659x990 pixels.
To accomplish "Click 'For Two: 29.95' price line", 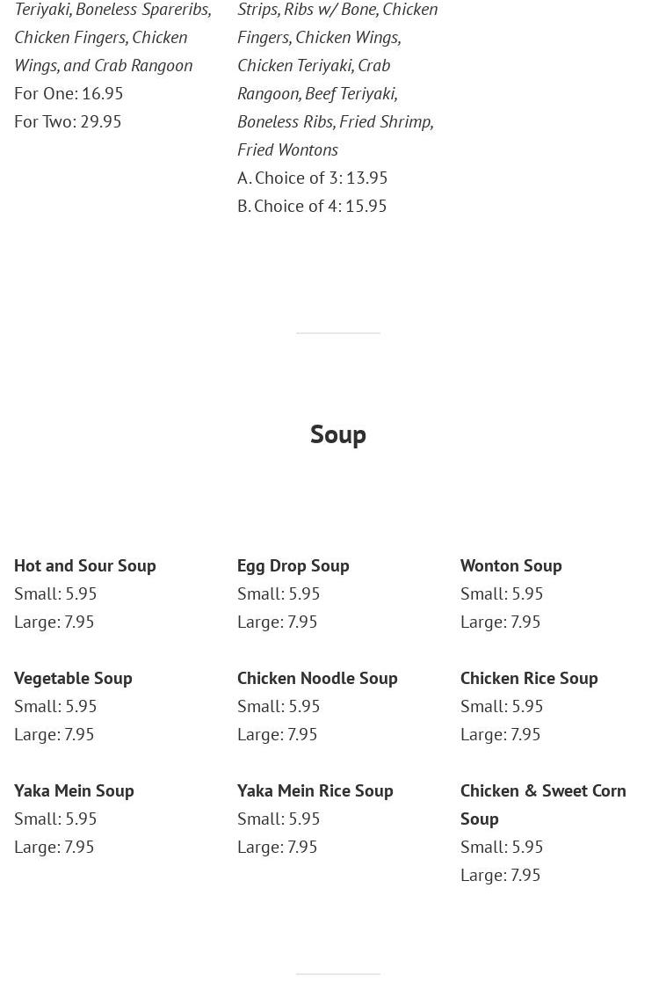I will coord(68,121).
